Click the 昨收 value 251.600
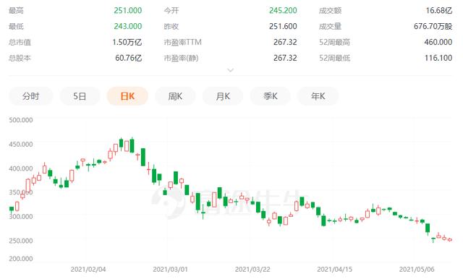The height and width of the screenshot is (279, 463). pos(283,26)
